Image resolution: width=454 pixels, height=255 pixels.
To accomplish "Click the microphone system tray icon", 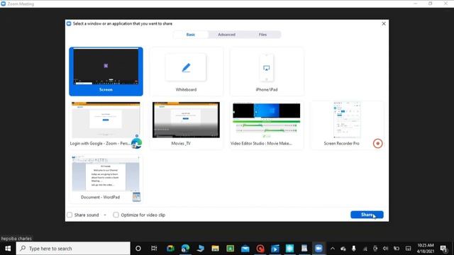I will point(354,249).
